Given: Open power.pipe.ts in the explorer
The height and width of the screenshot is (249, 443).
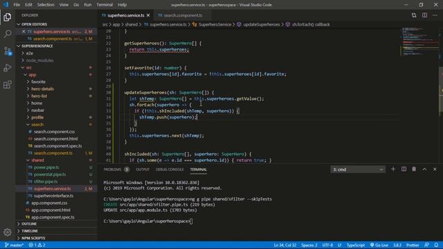Looking at the screenshot, I should pos(57,167).
